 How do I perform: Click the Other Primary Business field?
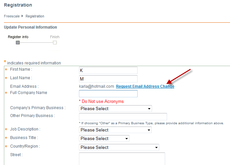[123, 117]
